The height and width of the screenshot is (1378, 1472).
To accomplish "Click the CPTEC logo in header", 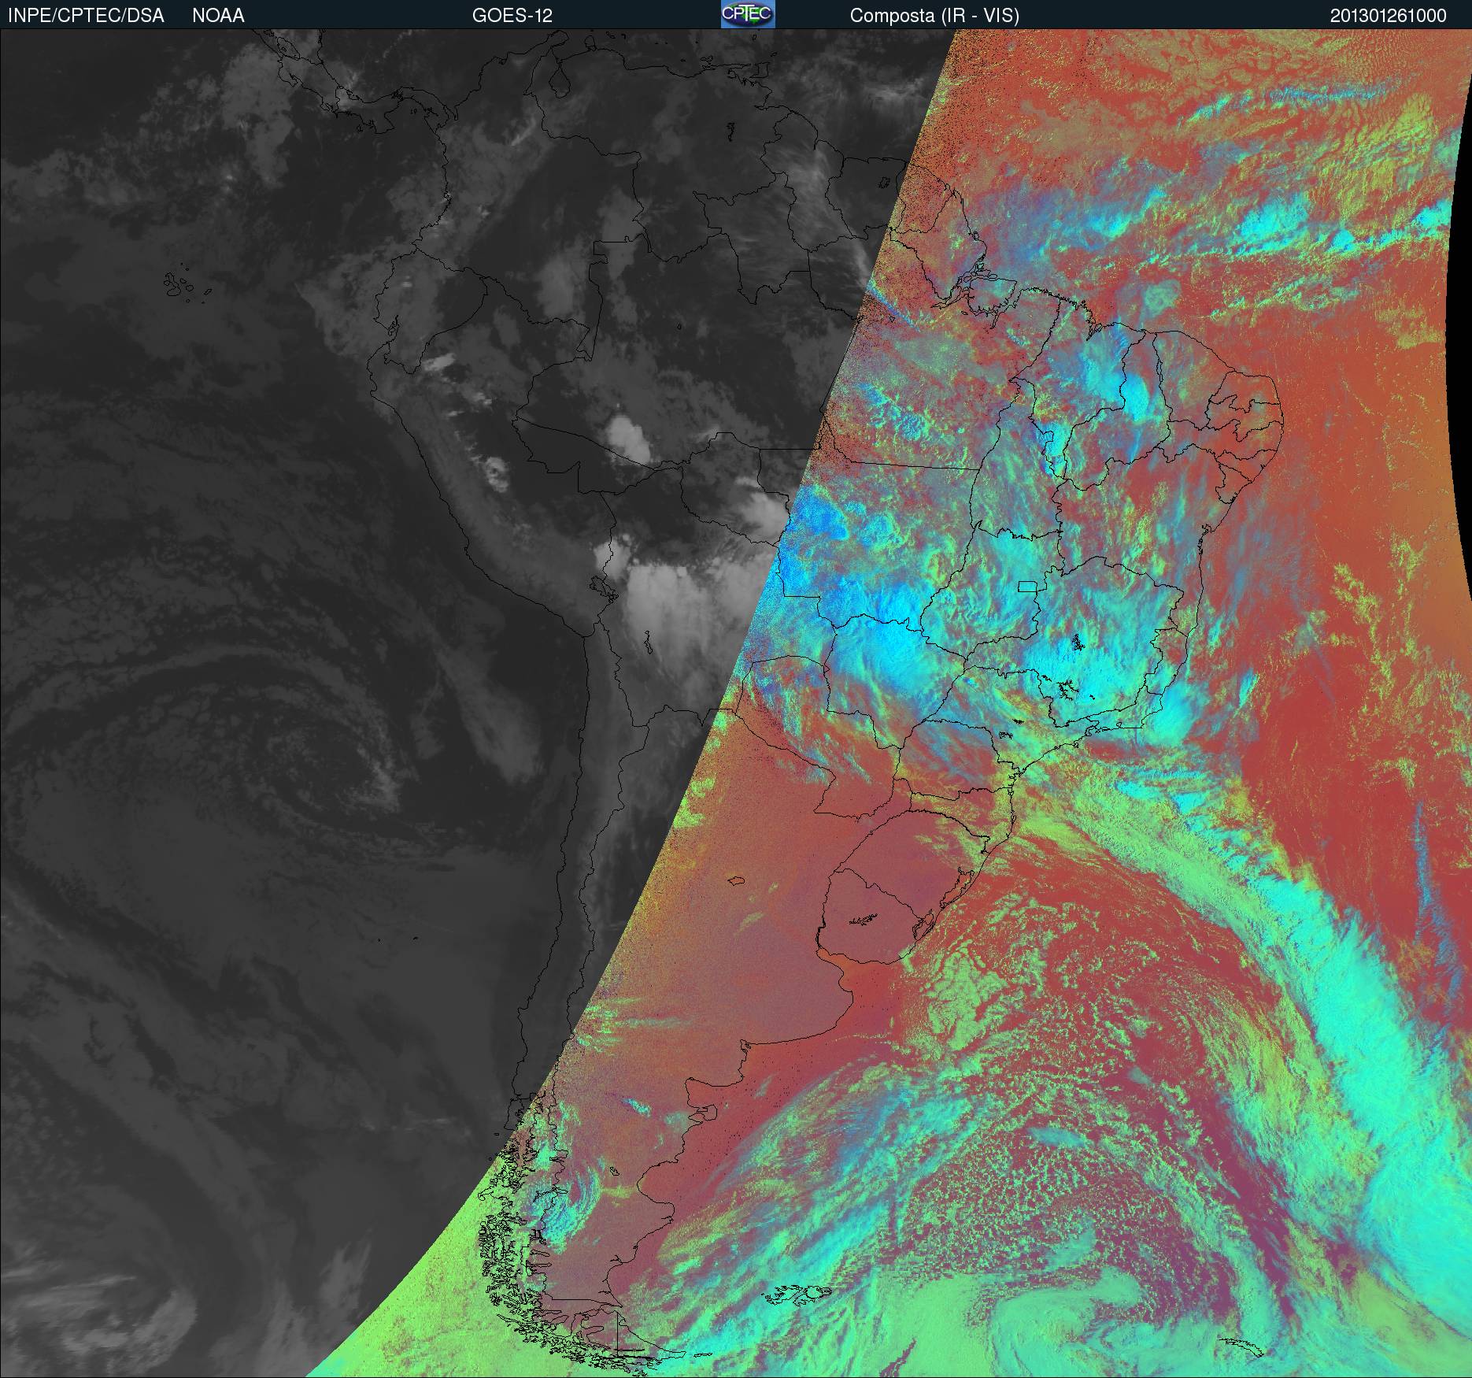I will 748,14.
